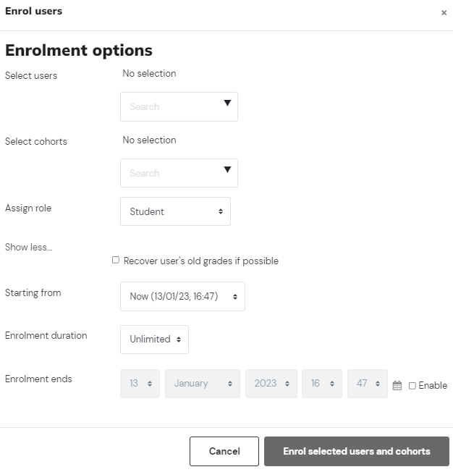453x472 pixels.
Task: Open the Starting from dropdown
Action: [182, 296]
